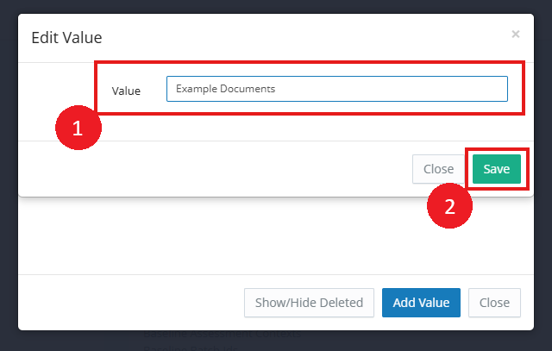552x351 pixels.
Task: Click empty footer space left of Show/Hide Deleted
Action: tap(129, 303)
